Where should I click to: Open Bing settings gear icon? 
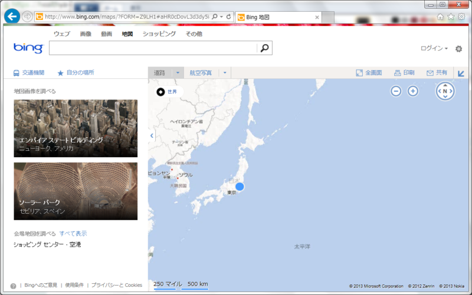(458, 49)
